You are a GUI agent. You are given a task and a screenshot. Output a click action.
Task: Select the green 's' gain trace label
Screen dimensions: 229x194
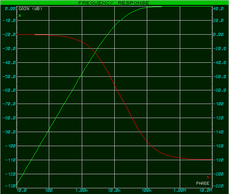tap(20, 15)
